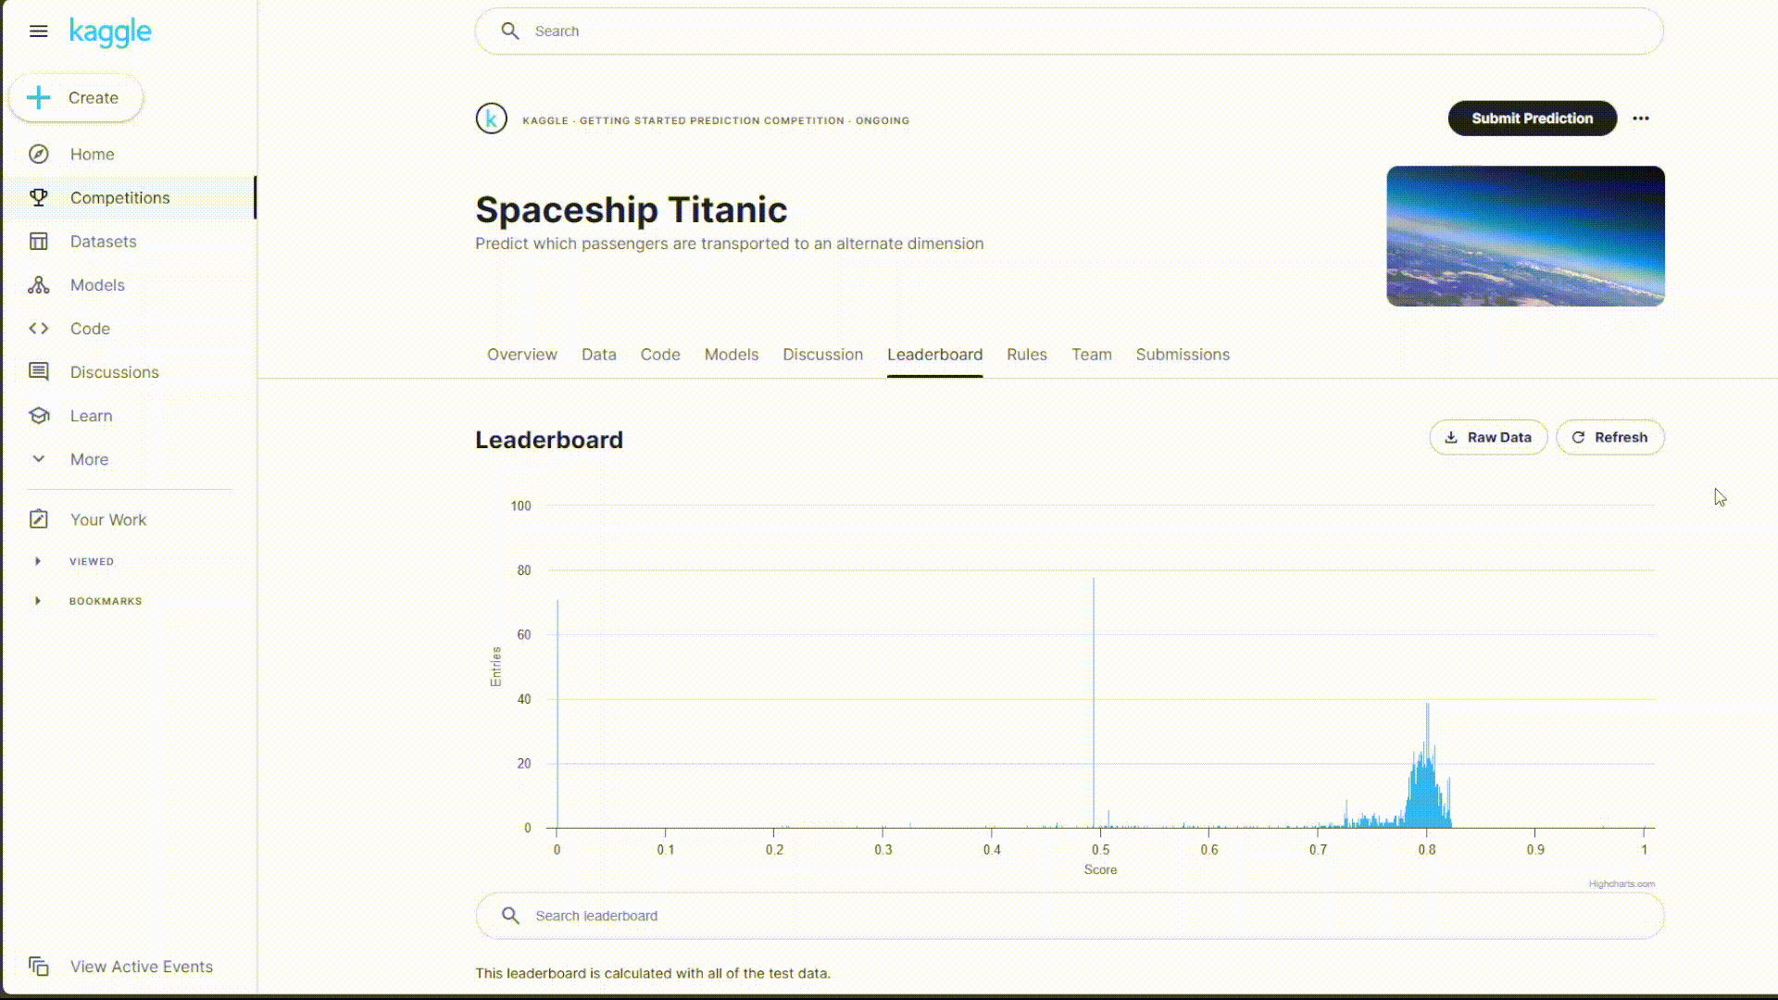Click the Discussions sidebar icon
The width and height of the screenshot is (1778, 1000).
click(38, 371)
